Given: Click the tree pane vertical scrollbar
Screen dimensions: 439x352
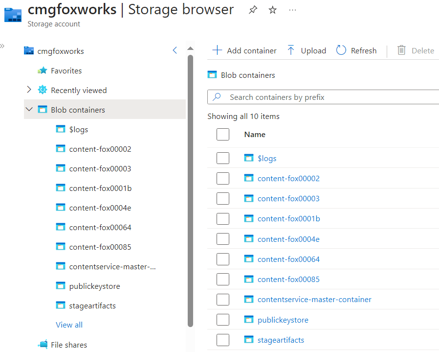Looking at the screenshot, I should tap(190, 191).
